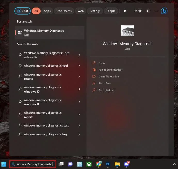Expand chevron for 'diagnostics test' suggestion
The height and width of the screenshot is (169, 178).
[x=79, y=125]
